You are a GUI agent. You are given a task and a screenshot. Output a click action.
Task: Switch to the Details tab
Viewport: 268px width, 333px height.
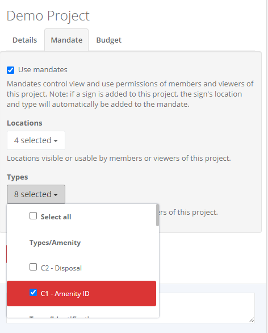(24, 40)
